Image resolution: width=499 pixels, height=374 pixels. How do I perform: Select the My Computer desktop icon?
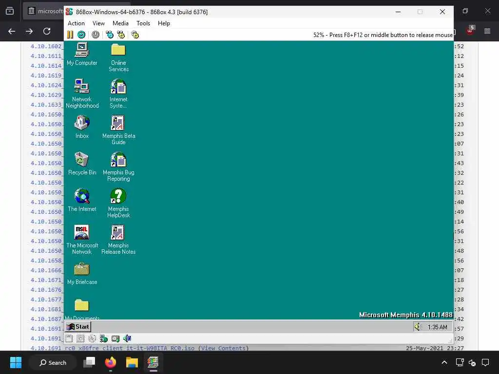click(82, 54)
